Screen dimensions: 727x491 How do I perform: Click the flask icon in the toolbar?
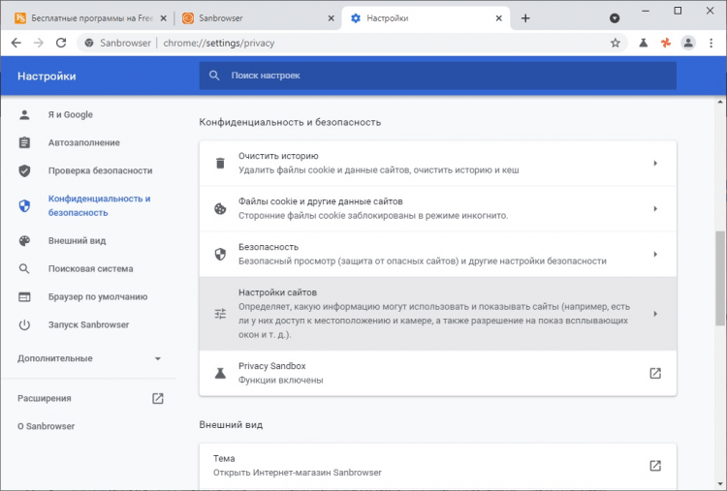coord(643,43)
